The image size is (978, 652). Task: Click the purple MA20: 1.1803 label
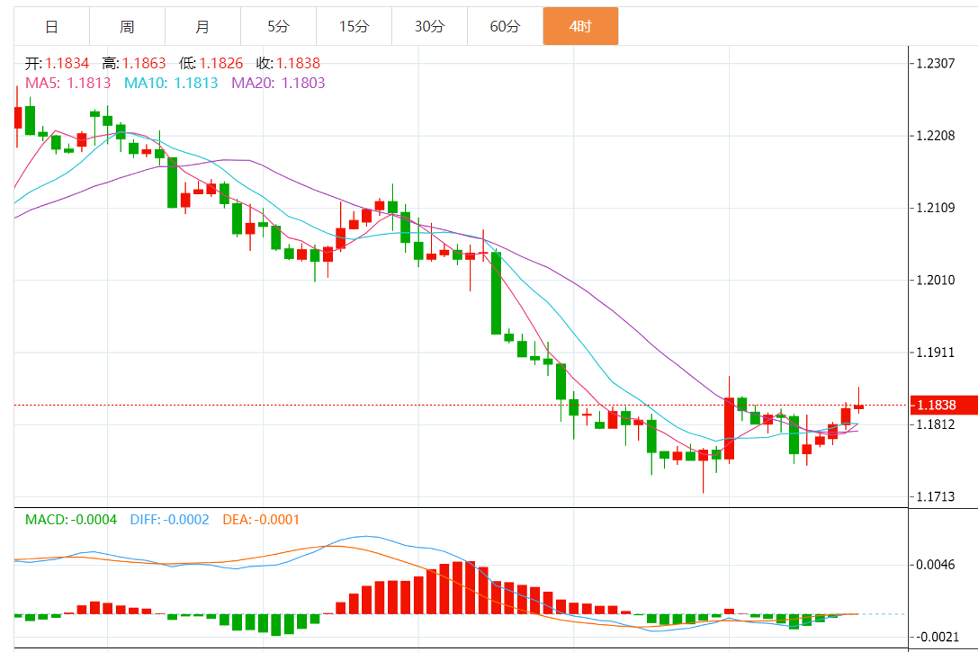278,83
